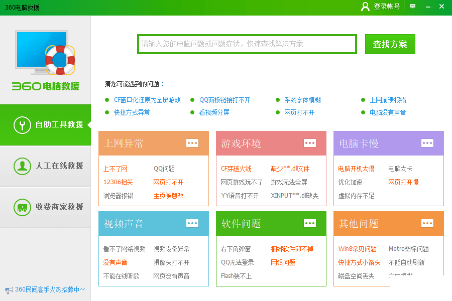Expand more options for 其他问题

[x=427, y=223]
